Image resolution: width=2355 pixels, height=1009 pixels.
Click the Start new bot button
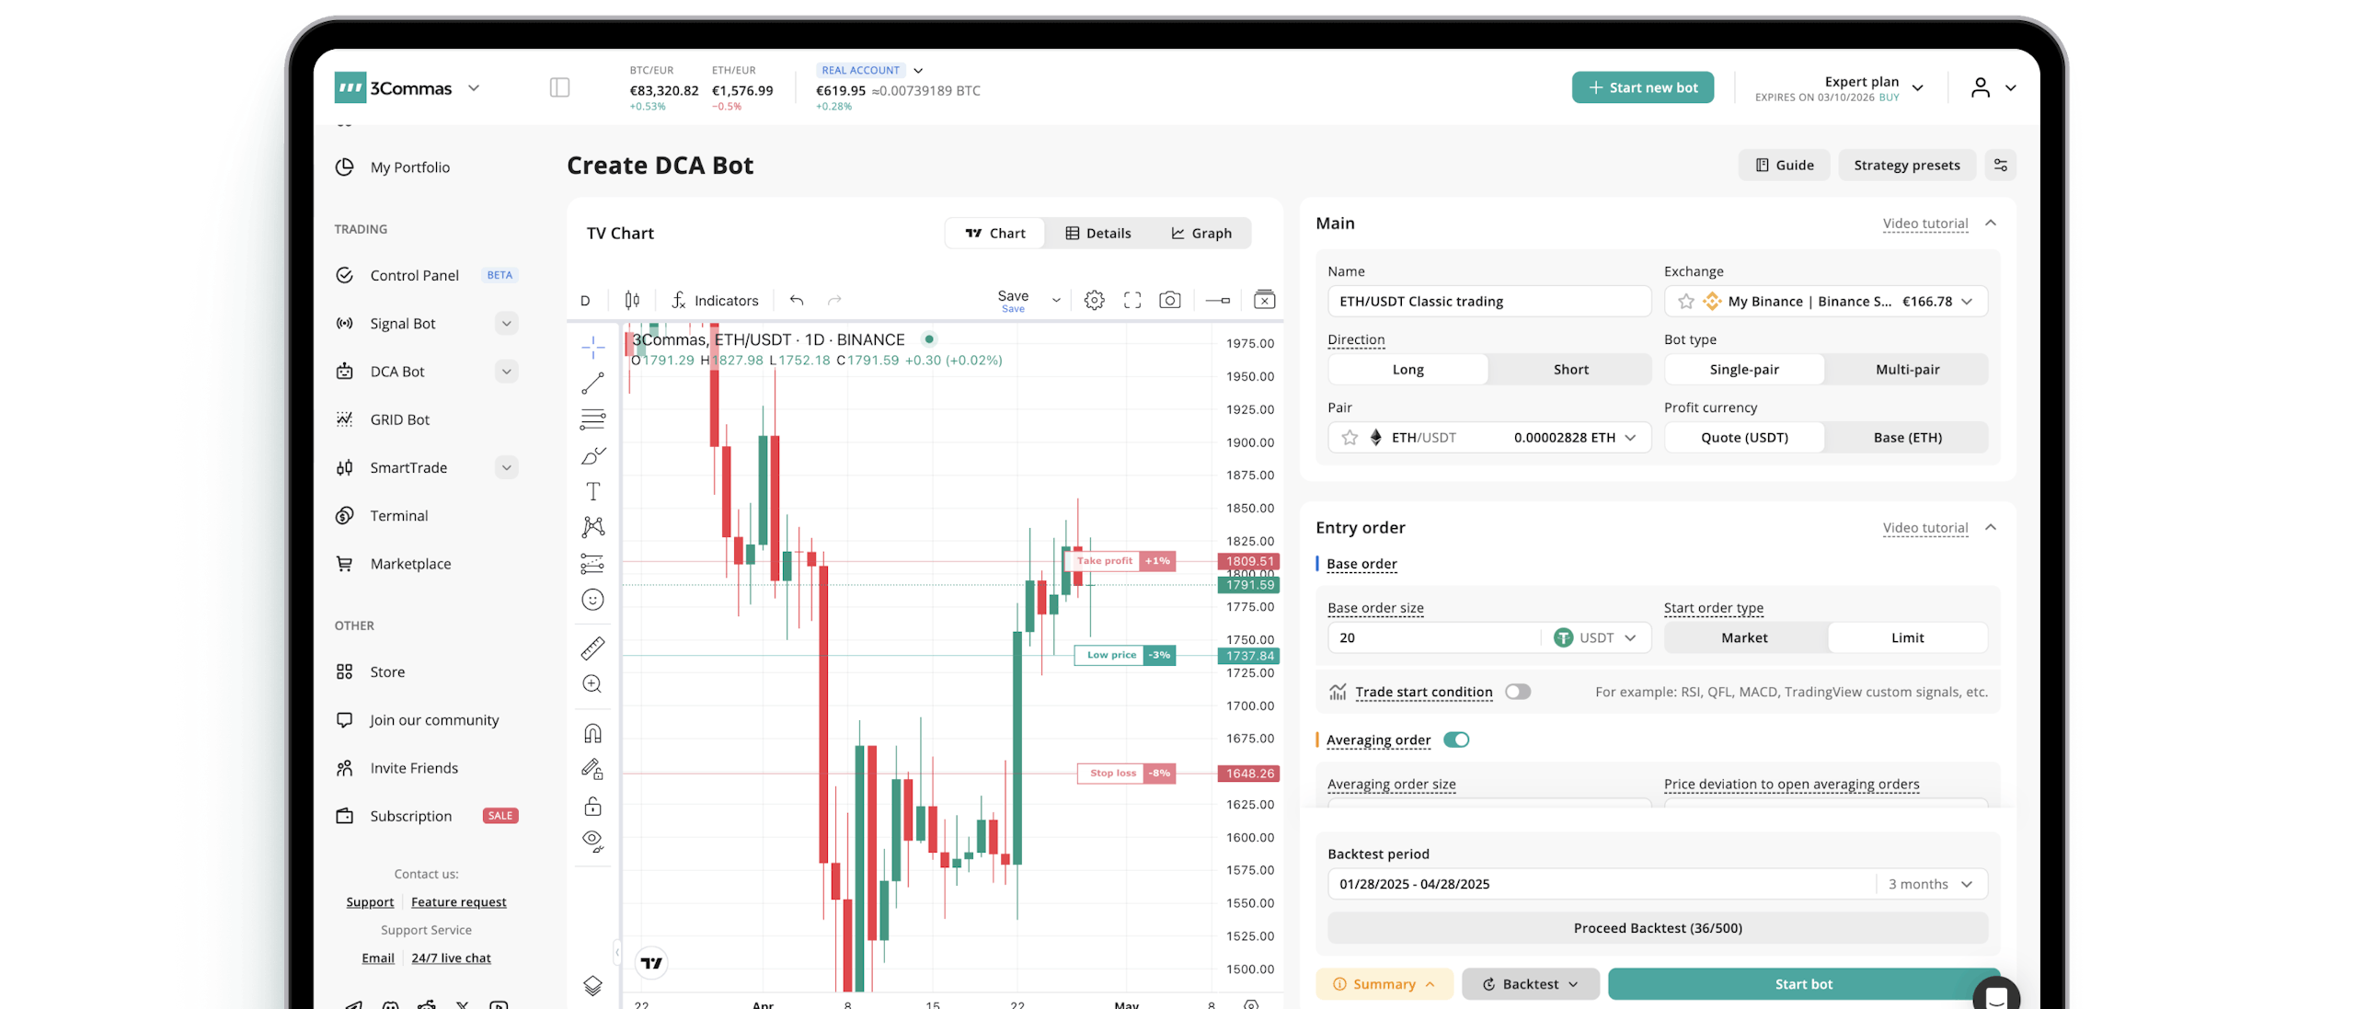[x=1642, y=87]
